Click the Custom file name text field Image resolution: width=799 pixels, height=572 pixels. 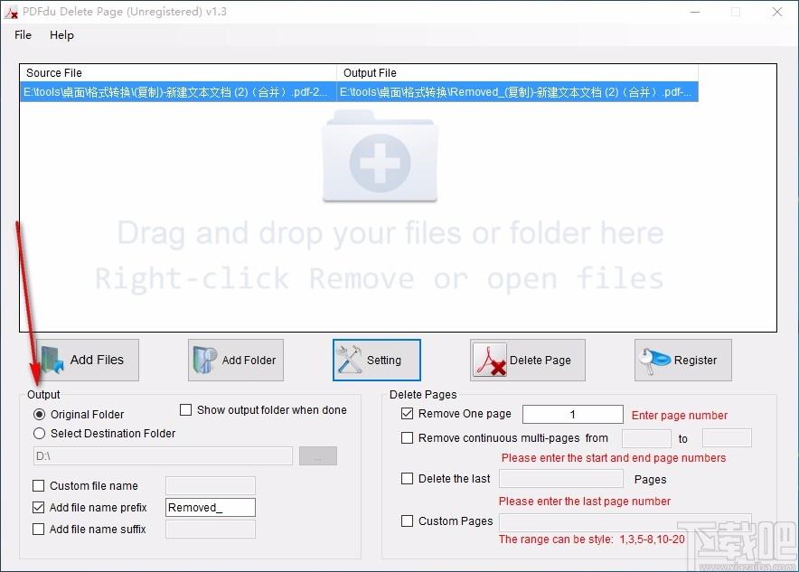point(211,486)
